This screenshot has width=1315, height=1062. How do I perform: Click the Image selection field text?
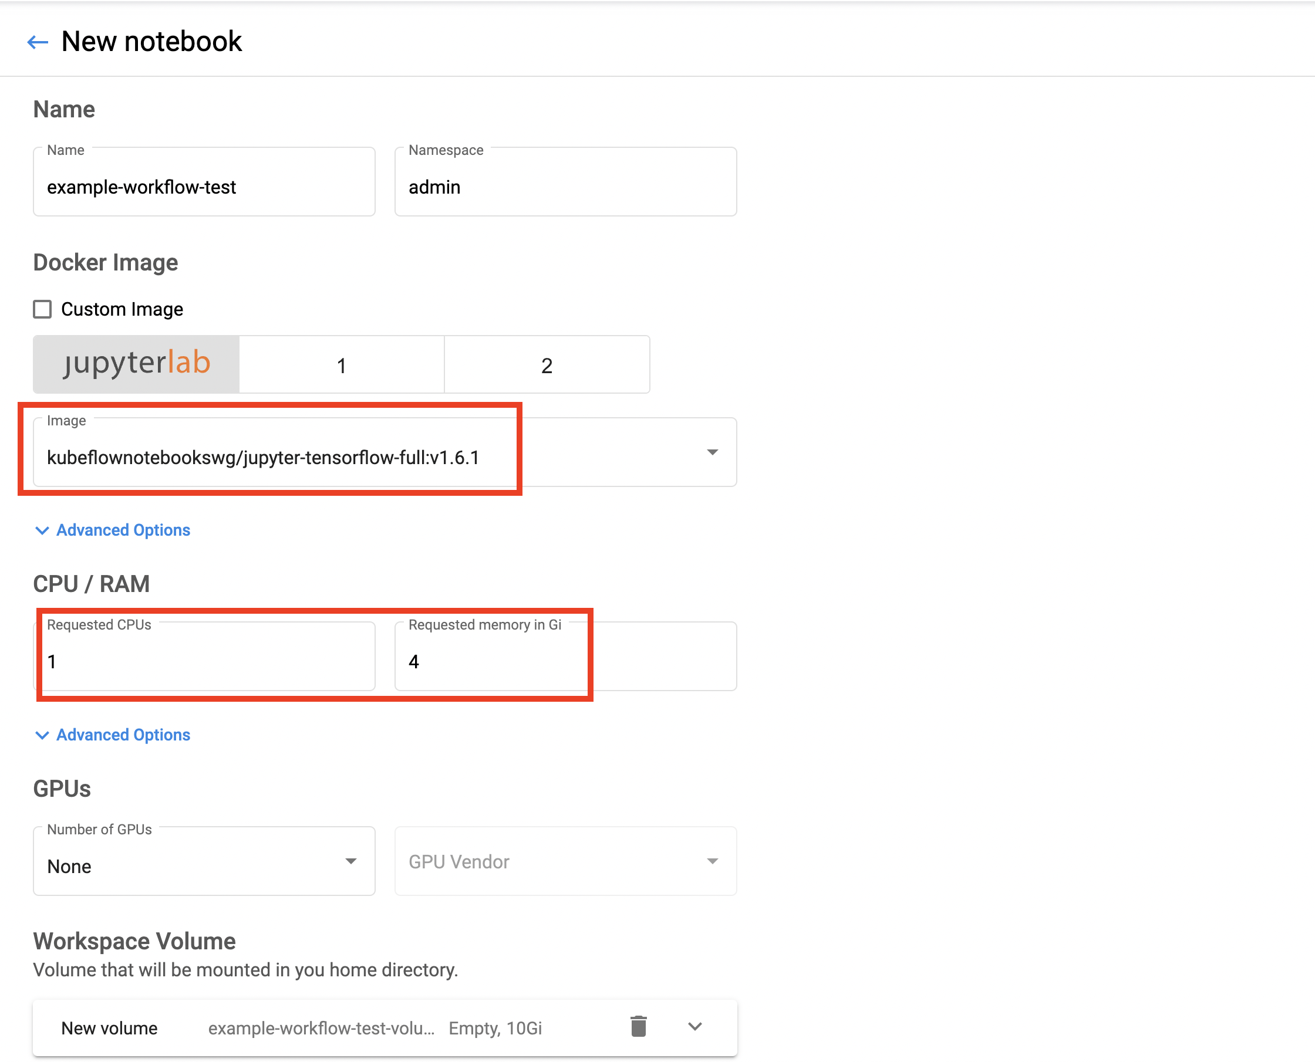(x=263, y=458)
